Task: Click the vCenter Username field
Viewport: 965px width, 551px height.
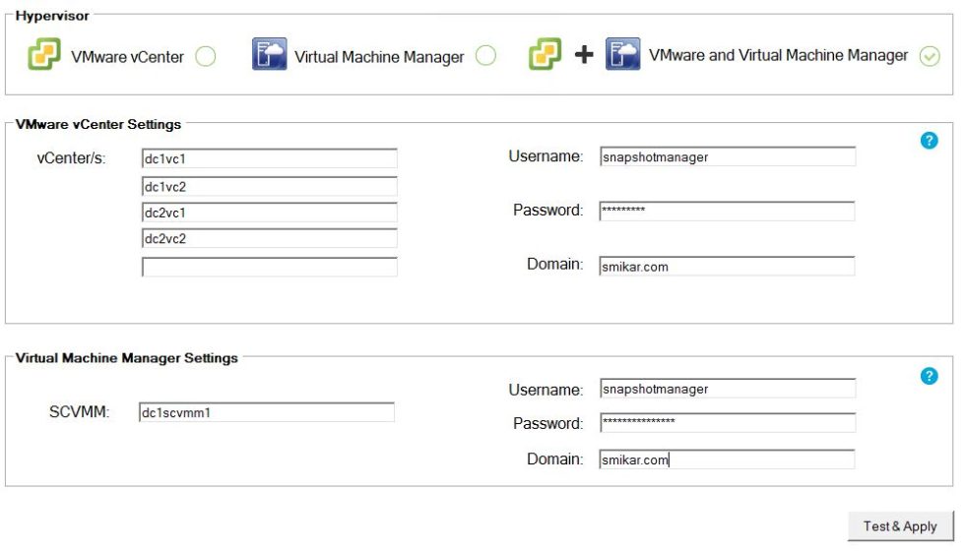Action: click(x=727, y=156)
